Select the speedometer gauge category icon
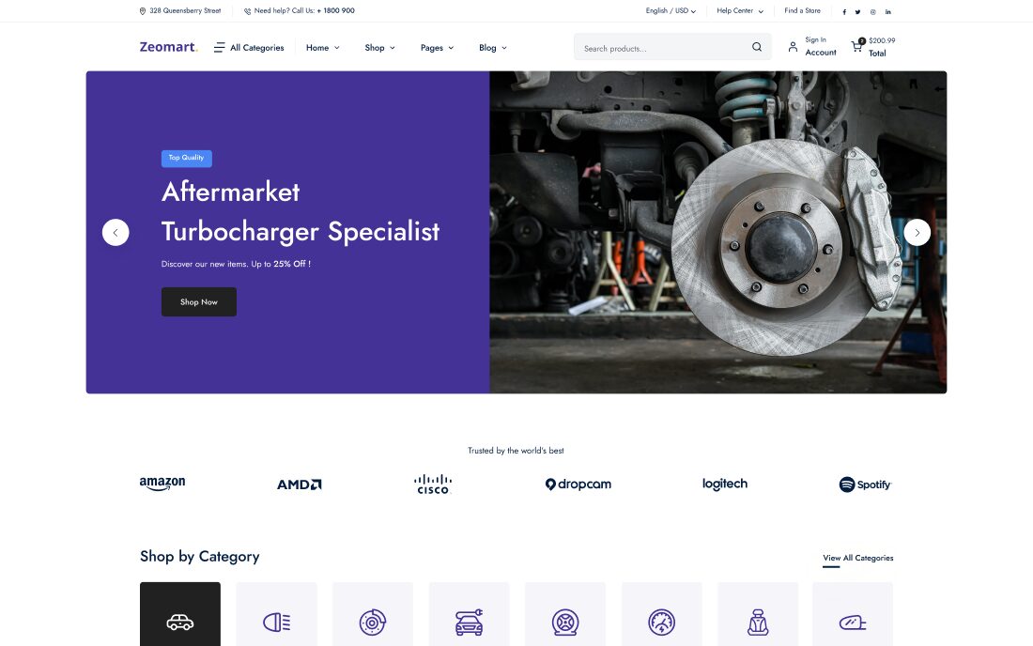Viewport: 1033px width, 646px height. [661, 622]
